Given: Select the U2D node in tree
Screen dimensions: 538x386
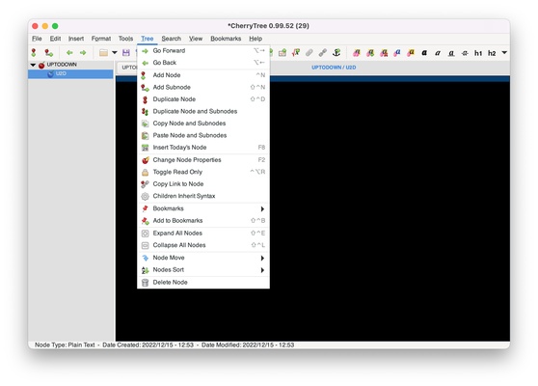Looking at the screenshot, I should [x=70, y=74].
